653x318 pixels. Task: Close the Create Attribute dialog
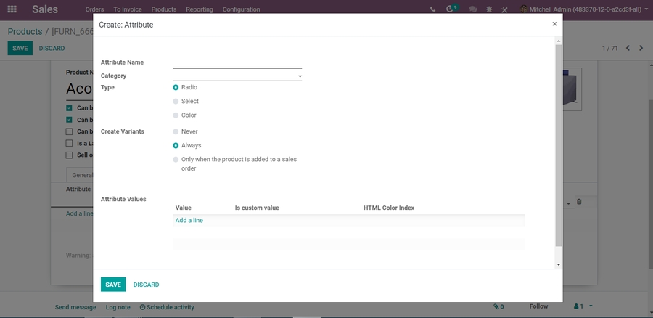pyautogui.click(x=554, y=24)
